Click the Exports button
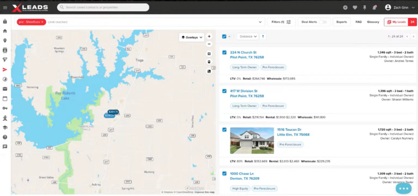The width and height of the screenshot is (418, 196). tap(342, 22)
